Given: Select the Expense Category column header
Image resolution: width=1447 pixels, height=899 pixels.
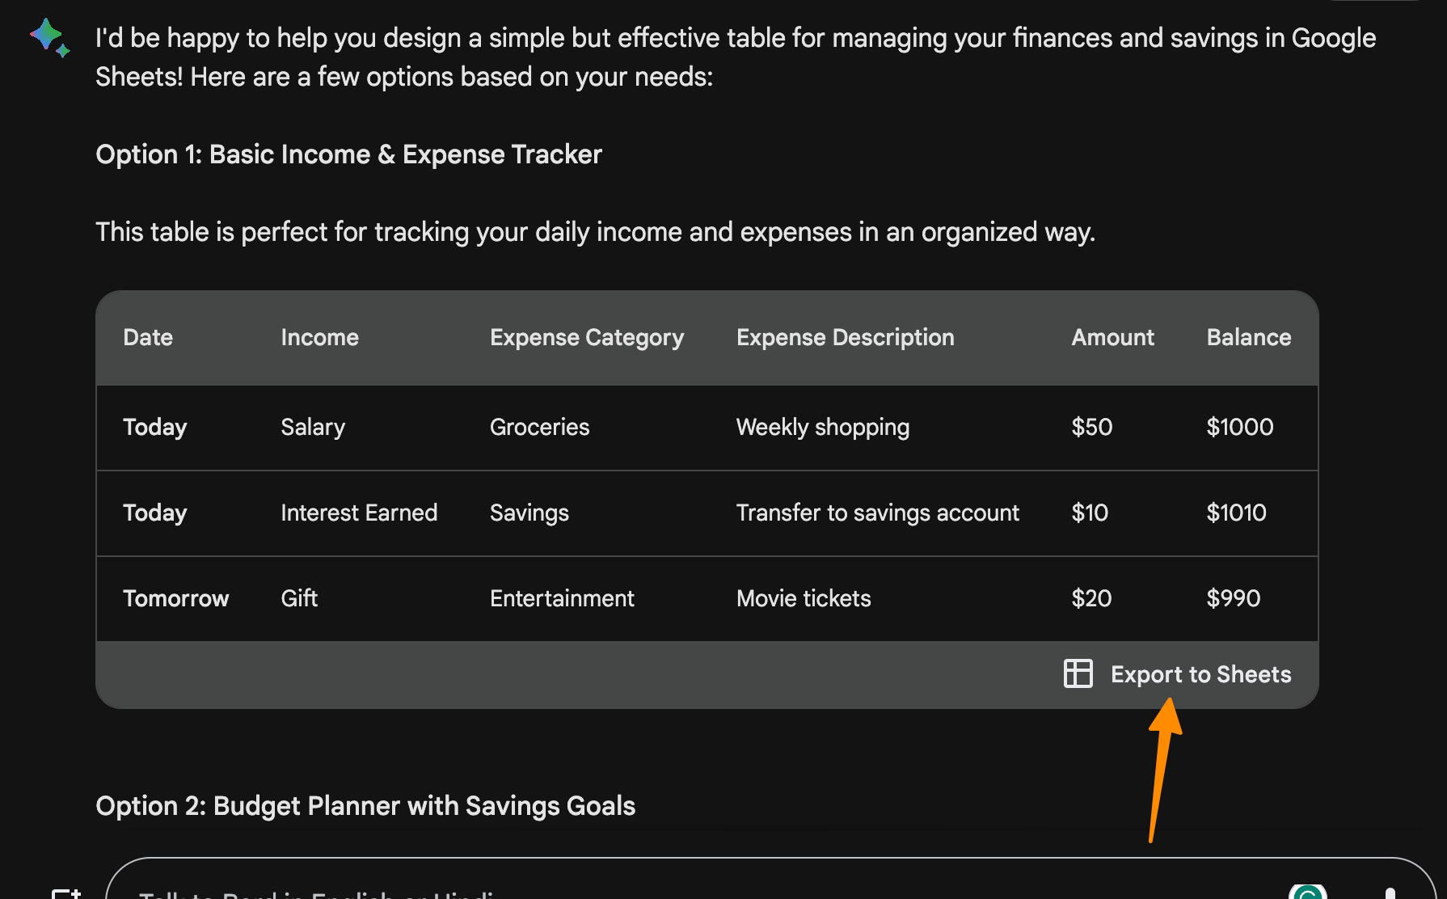Looking at the screenshot, I should click(x=587, y=337).
